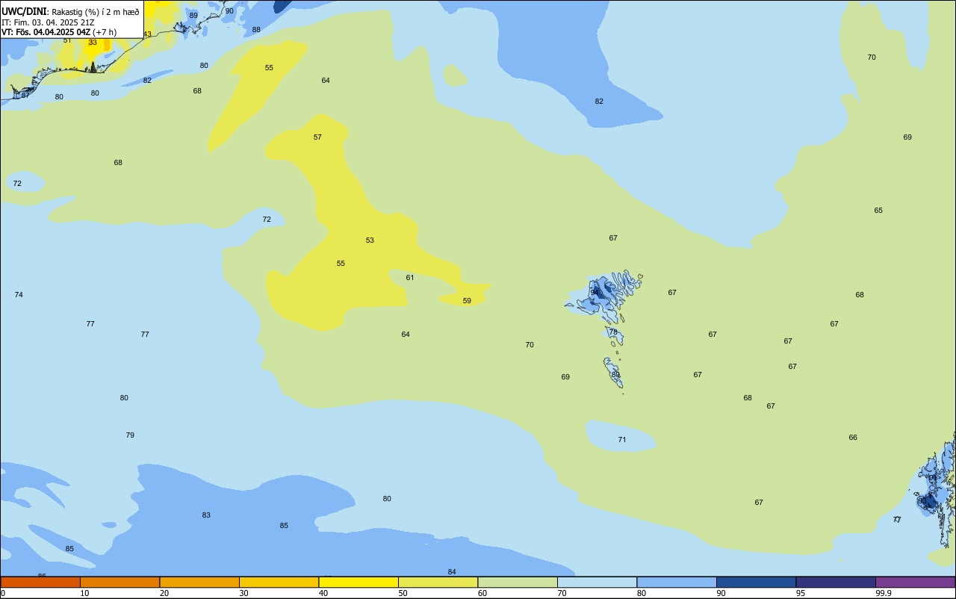Screen dimensions: 956x599
Task: Click the legend tick label 50
Action: tap(403, 593)
